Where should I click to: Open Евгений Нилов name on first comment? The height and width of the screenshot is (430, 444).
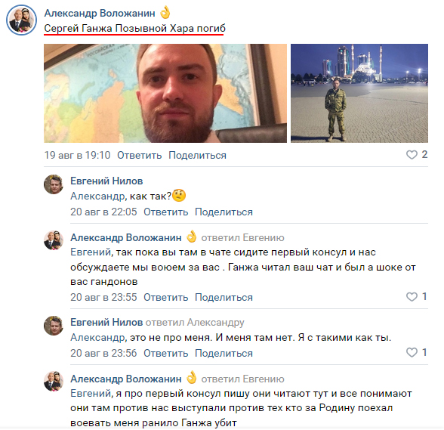106,181
